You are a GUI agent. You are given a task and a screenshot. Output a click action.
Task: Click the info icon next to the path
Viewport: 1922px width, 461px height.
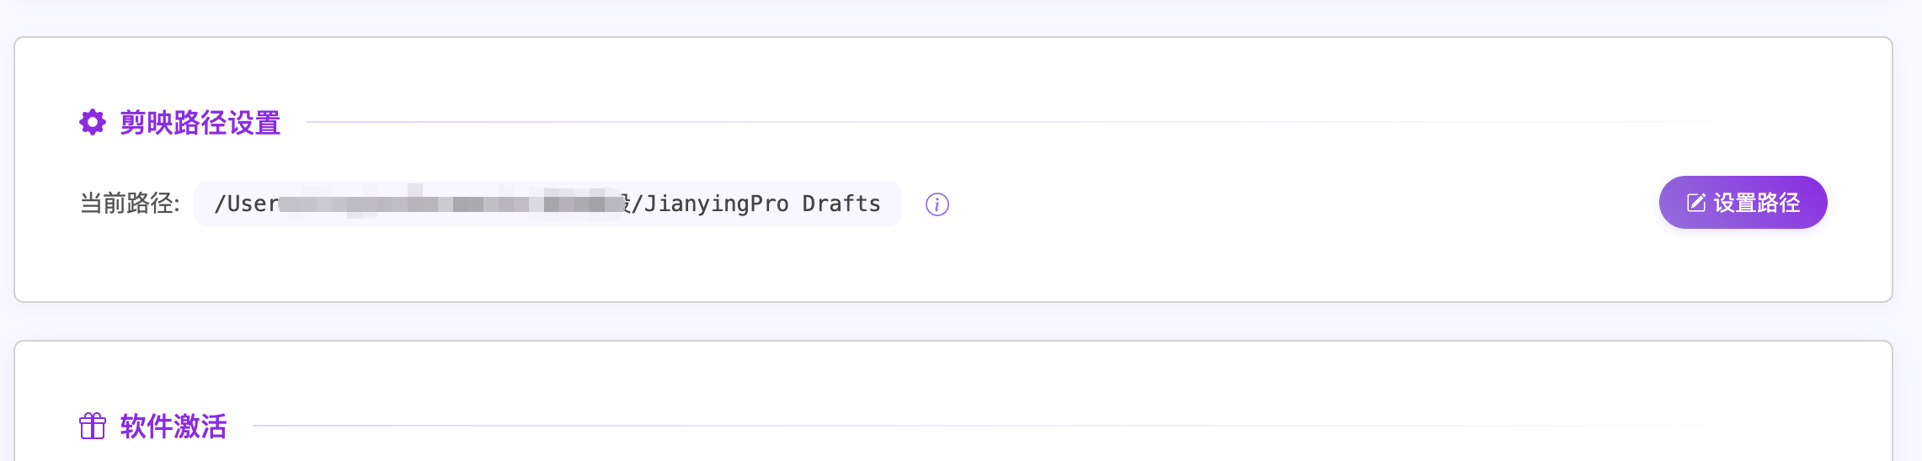coord(937,204)
